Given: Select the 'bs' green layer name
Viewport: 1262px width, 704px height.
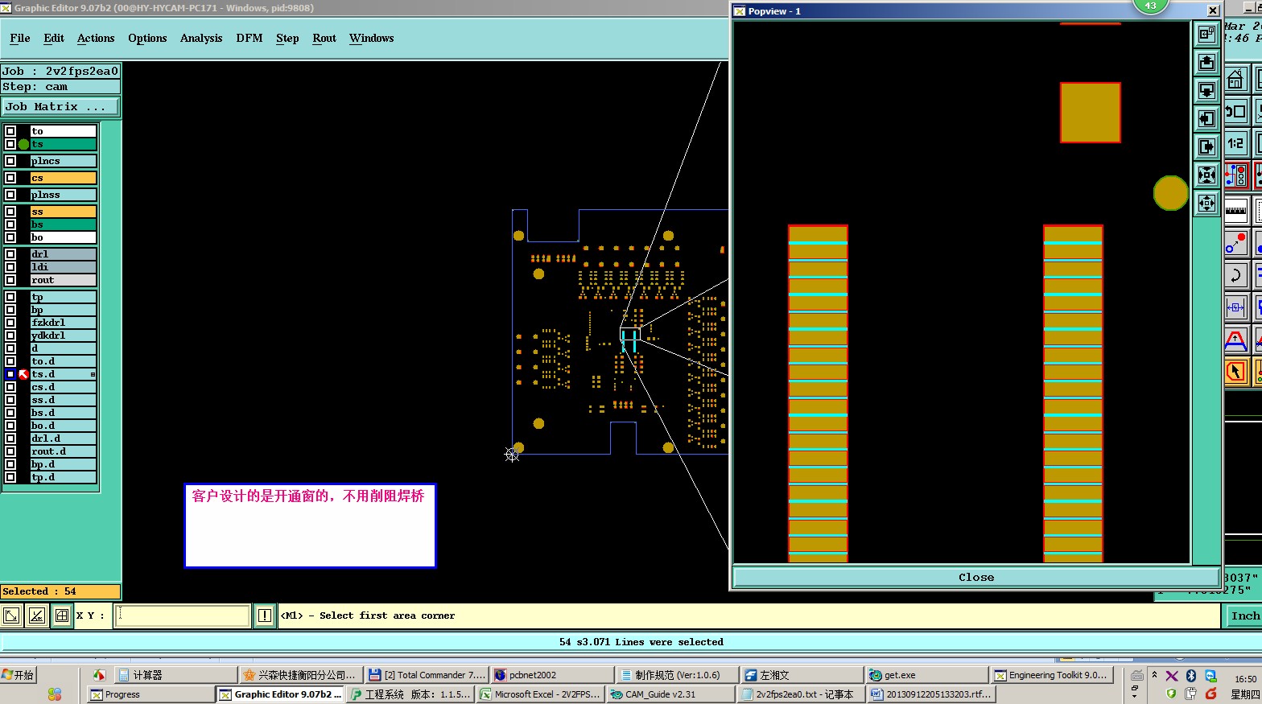Looking at the screenshot, I should pyautogui.click(x=63, y=224).
